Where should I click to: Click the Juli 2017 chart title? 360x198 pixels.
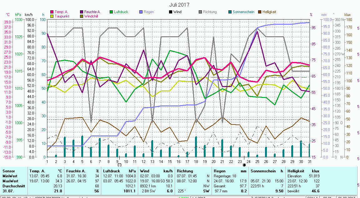(x=179, y=5)
